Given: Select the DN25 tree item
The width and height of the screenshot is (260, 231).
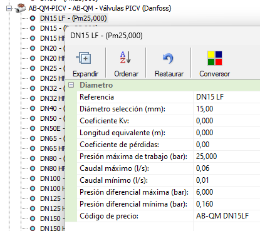Looking at the screenshot, I should coord(53,68).
